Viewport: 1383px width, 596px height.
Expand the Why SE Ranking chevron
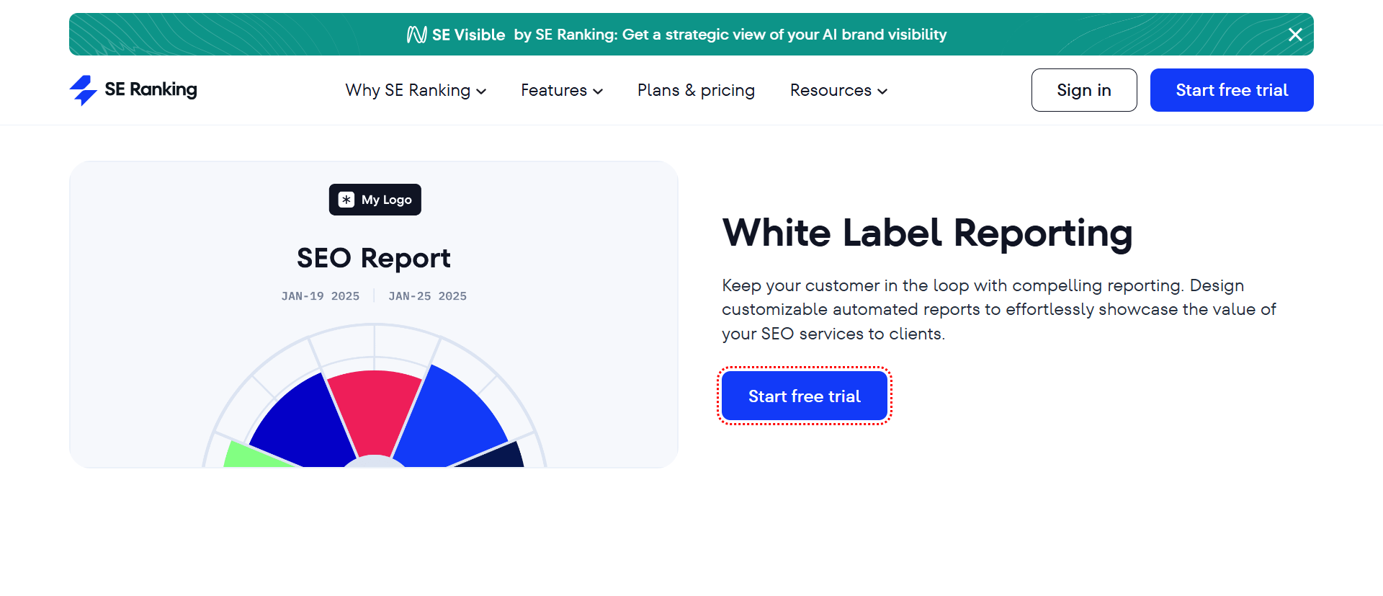(482, 92)
